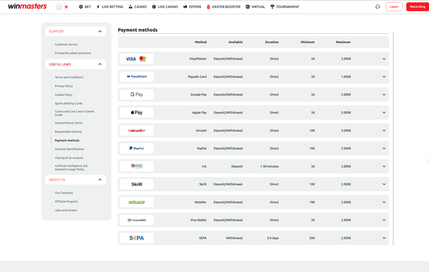This screenshot has width=429, height=272.
Task: Open Sports Betting Guide link
Action: coord(69,103)
